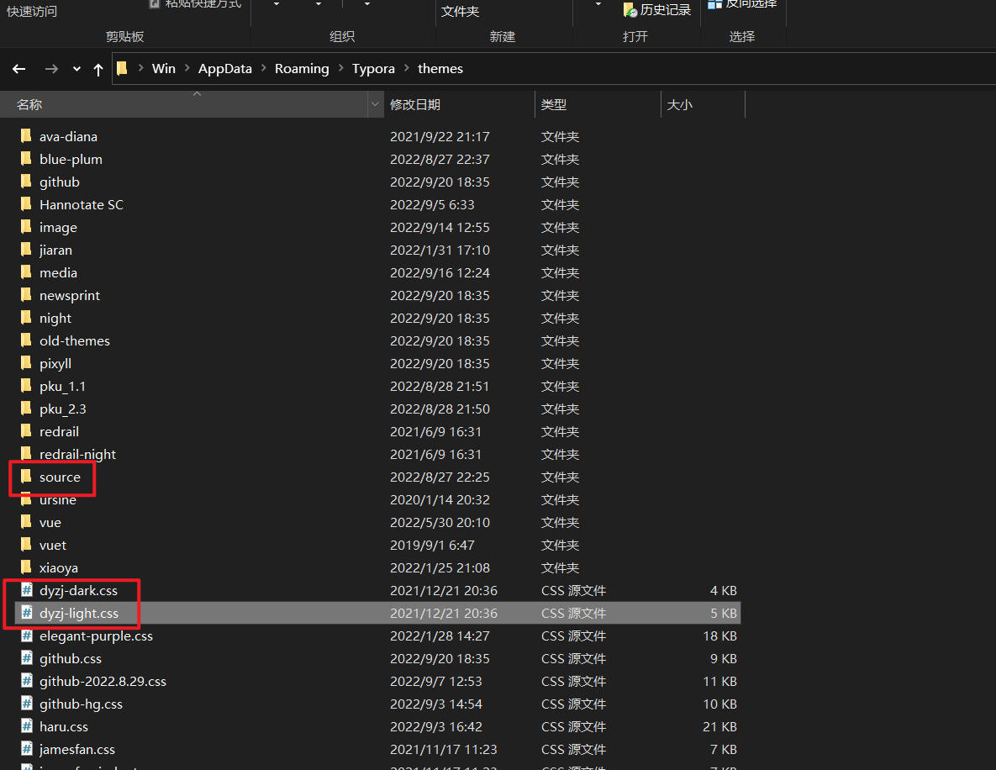Expand the chevron right after Roaming
This screenshot has width=996, height=770.
pos(341,68)
